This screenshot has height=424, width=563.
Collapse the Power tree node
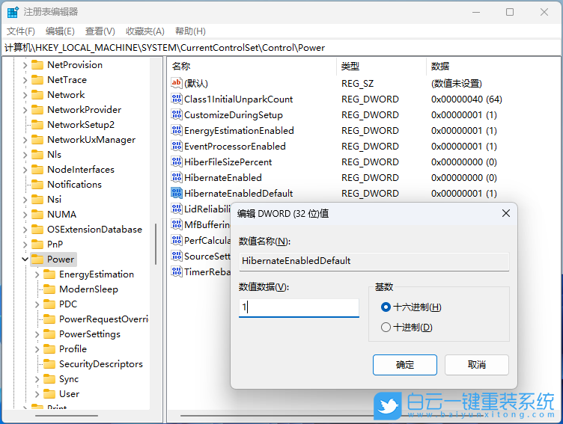tap(25, 259)
